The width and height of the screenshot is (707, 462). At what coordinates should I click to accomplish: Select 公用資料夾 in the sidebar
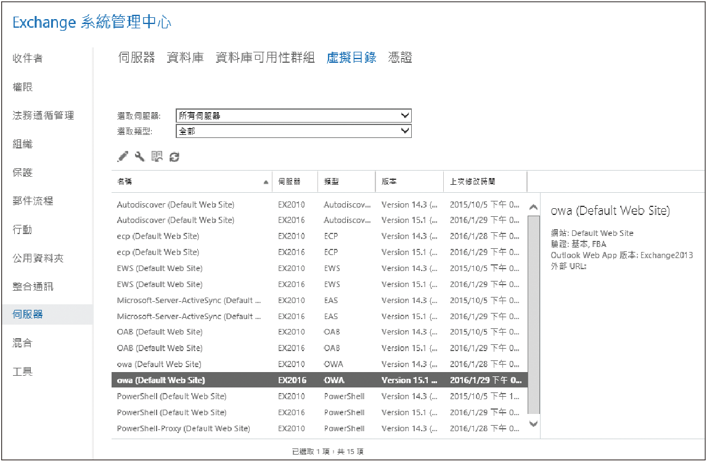click(38, 258)
